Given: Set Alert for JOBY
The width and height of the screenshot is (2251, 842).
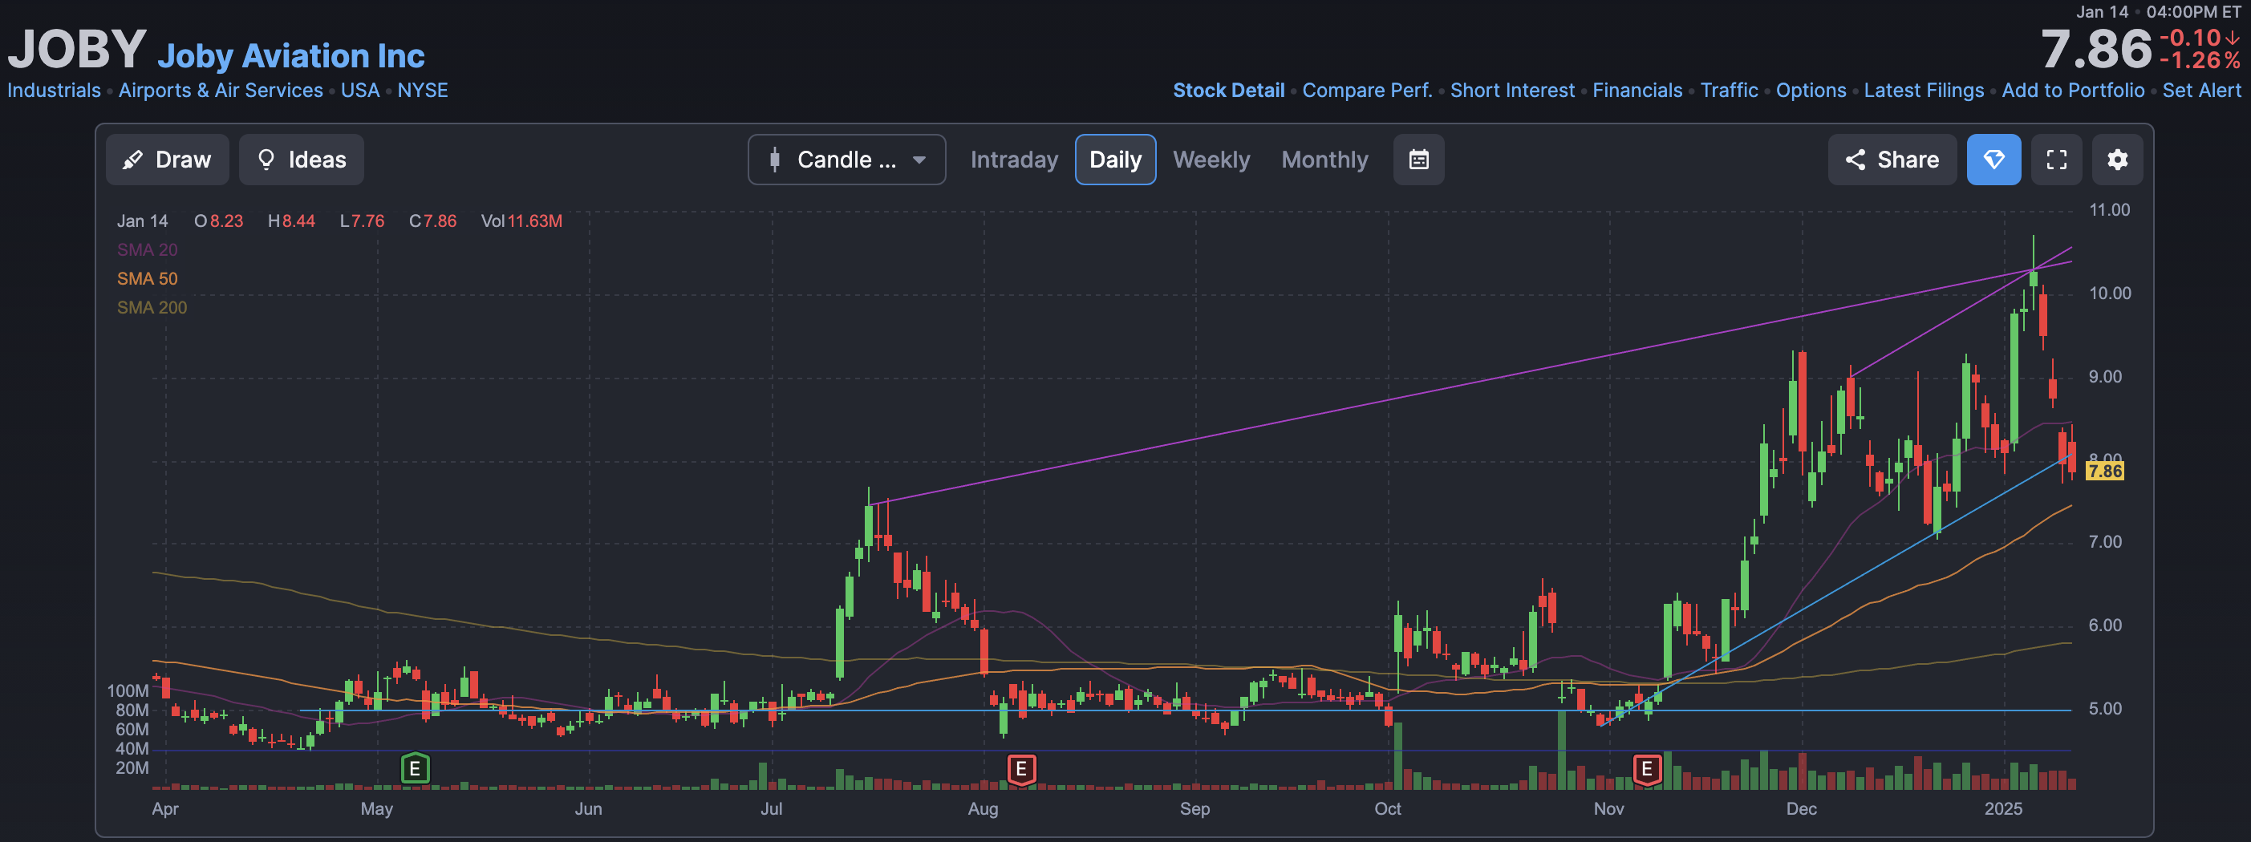Looking at the screenshot, I should (x=2201, y=91).
